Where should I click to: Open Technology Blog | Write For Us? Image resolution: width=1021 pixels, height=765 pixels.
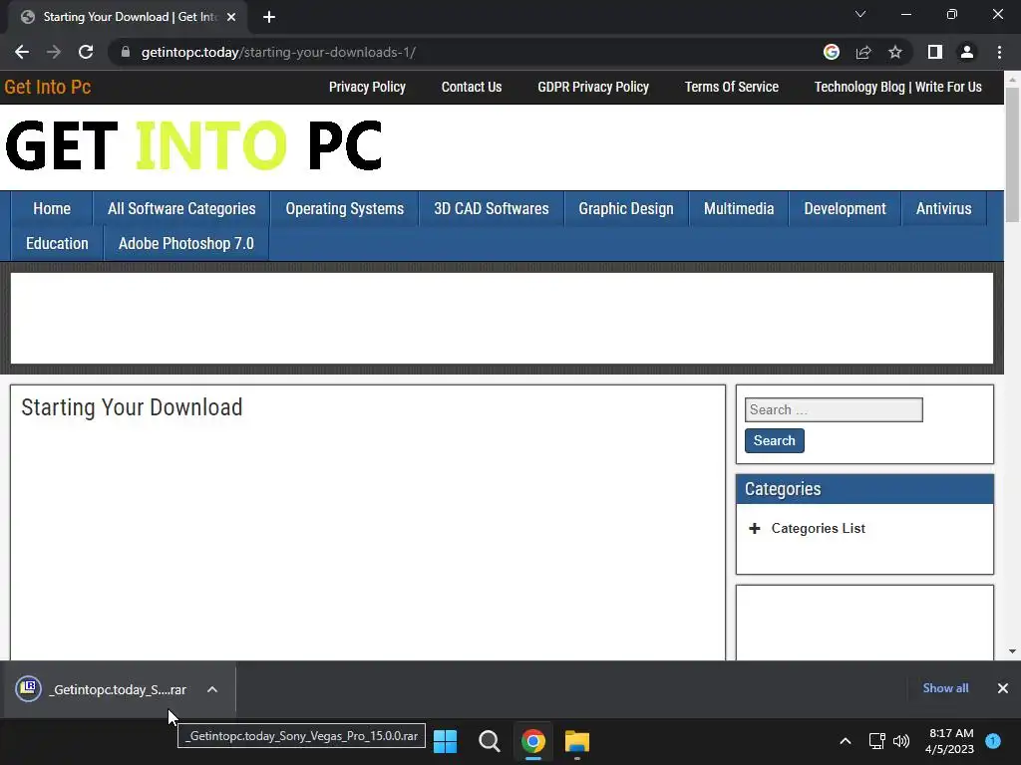[898, 88]
